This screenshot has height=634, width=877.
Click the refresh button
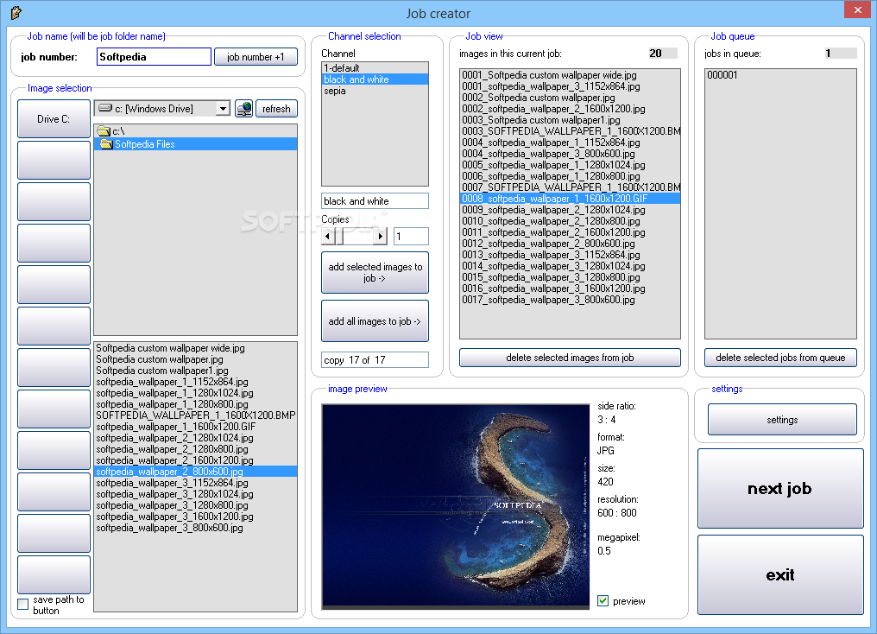(x=276, y=109)
